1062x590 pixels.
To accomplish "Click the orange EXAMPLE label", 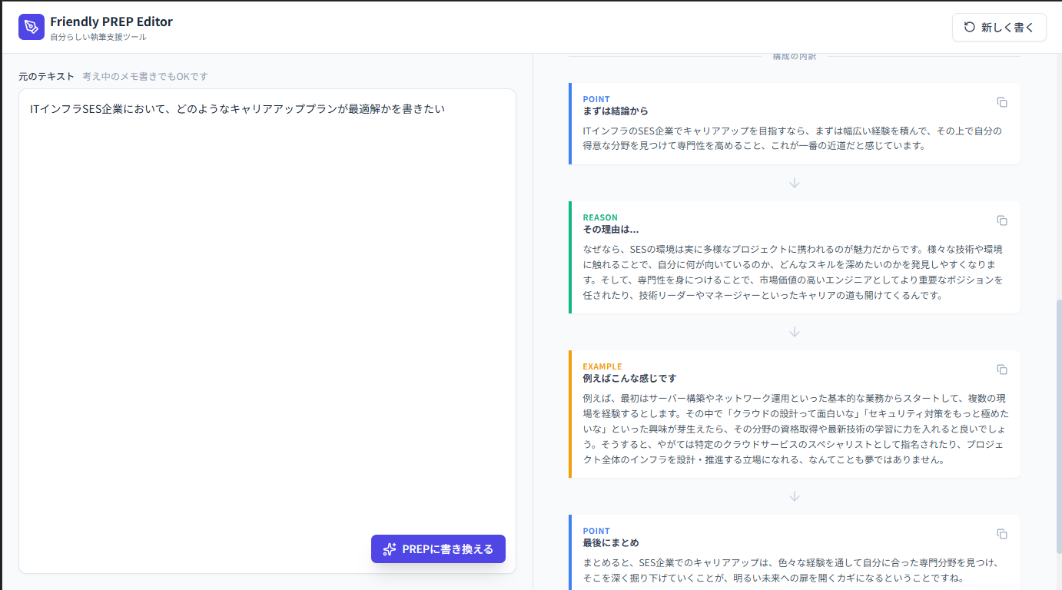I will [x=602, y=366].
